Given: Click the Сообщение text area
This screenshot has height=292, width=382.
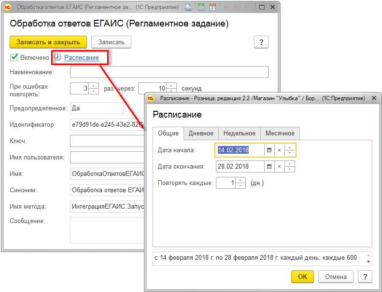Looking at the screenshot, I should point(107,230).
